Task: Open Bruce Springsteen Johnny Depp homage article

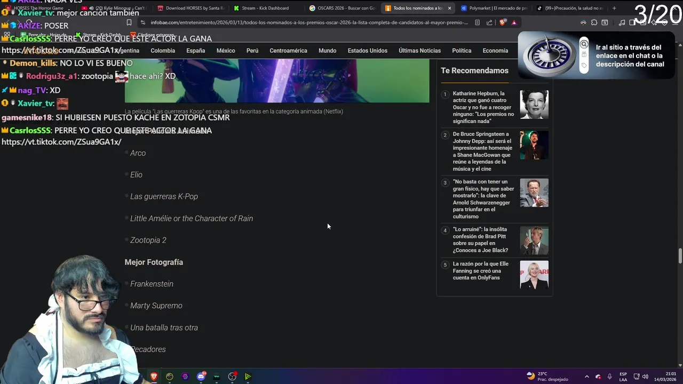Action: pos(482,151)
